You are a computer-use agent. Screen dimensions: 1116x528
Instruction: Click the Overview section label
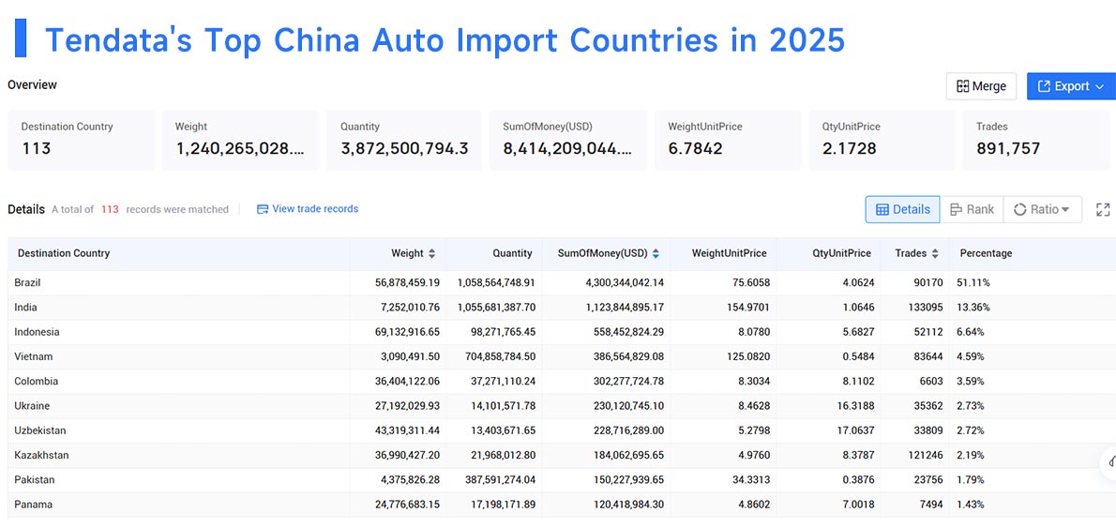pos(32,84)
